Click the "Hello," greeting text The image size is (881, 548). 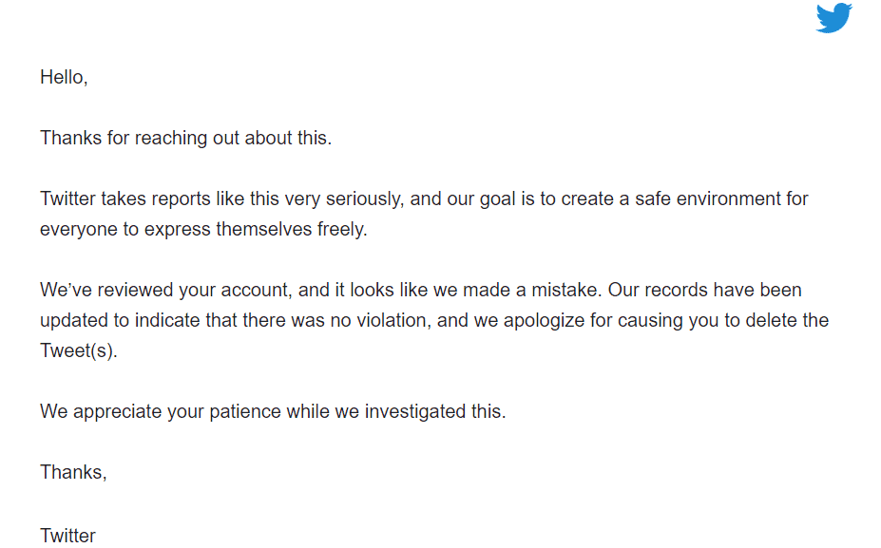[64, 78]
